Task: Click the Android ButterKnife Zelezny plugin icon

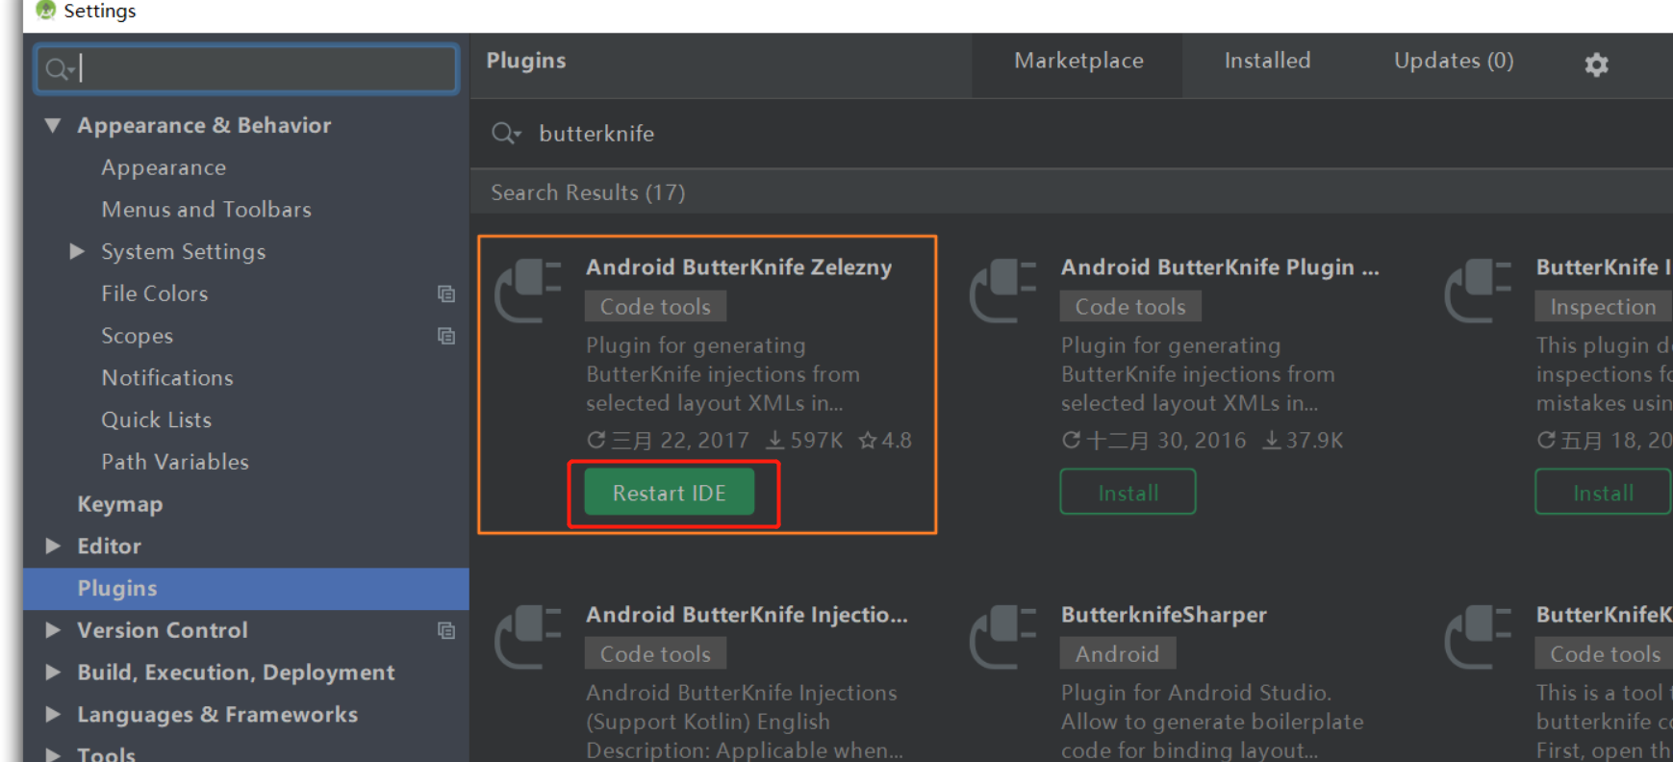Action: click(527, 291)
